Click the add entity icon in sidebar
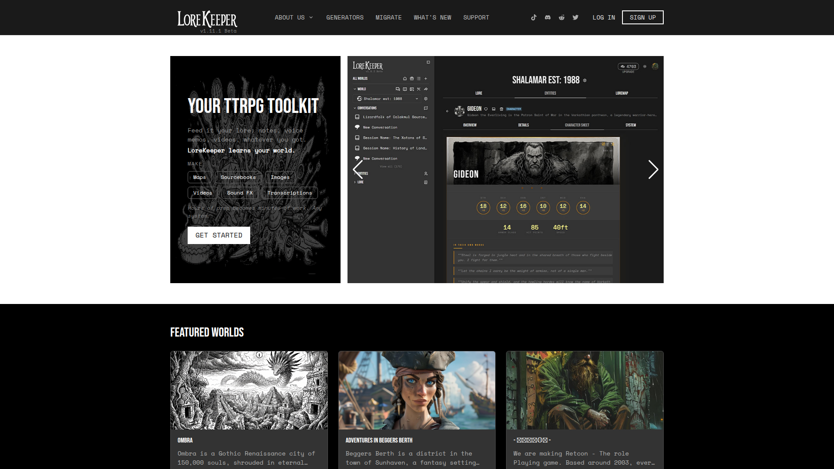834x469 pixels. pyautogui.click(x=426, y=173)
